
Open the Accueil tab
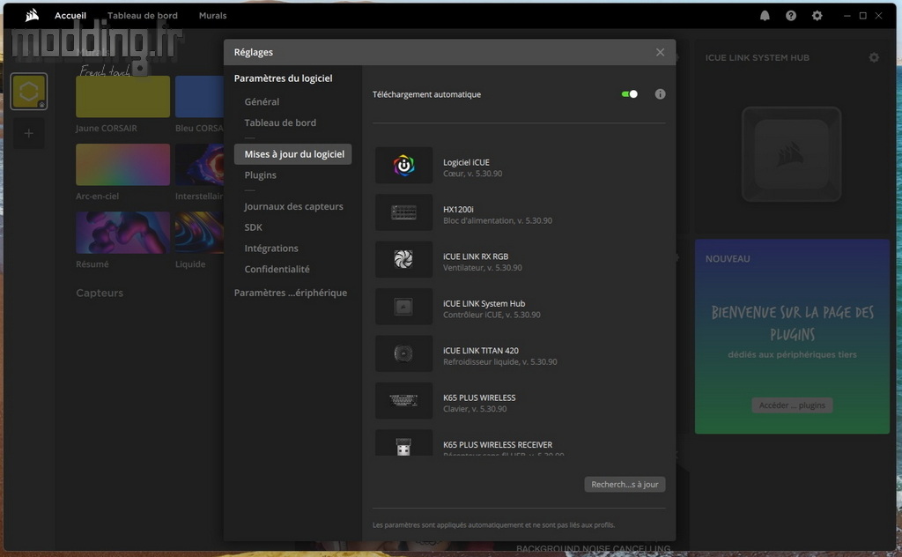[x=70, y=16]
